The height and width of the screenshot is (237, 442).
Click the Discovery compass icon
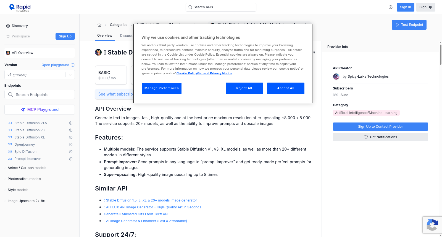8,26
